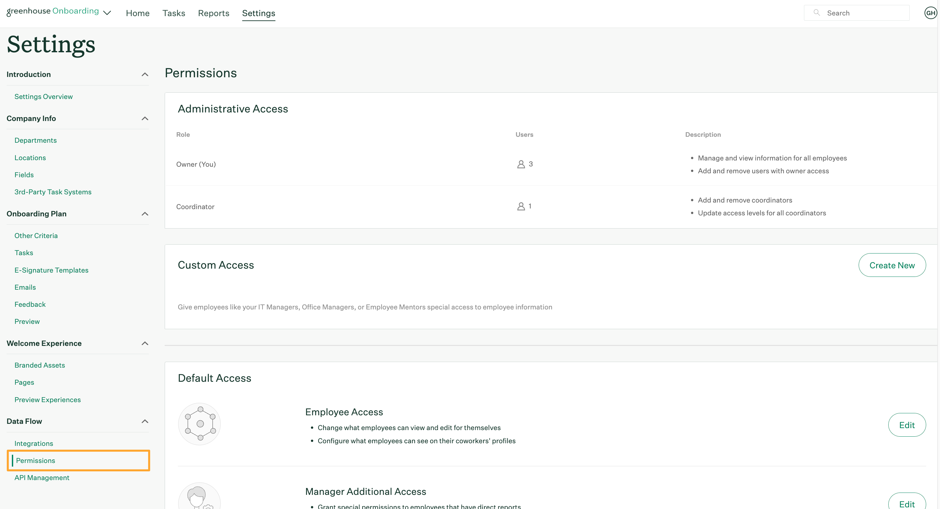Click the Owner user count icon
This screenshot has width=940, height=509.
[x=520, y=164]
